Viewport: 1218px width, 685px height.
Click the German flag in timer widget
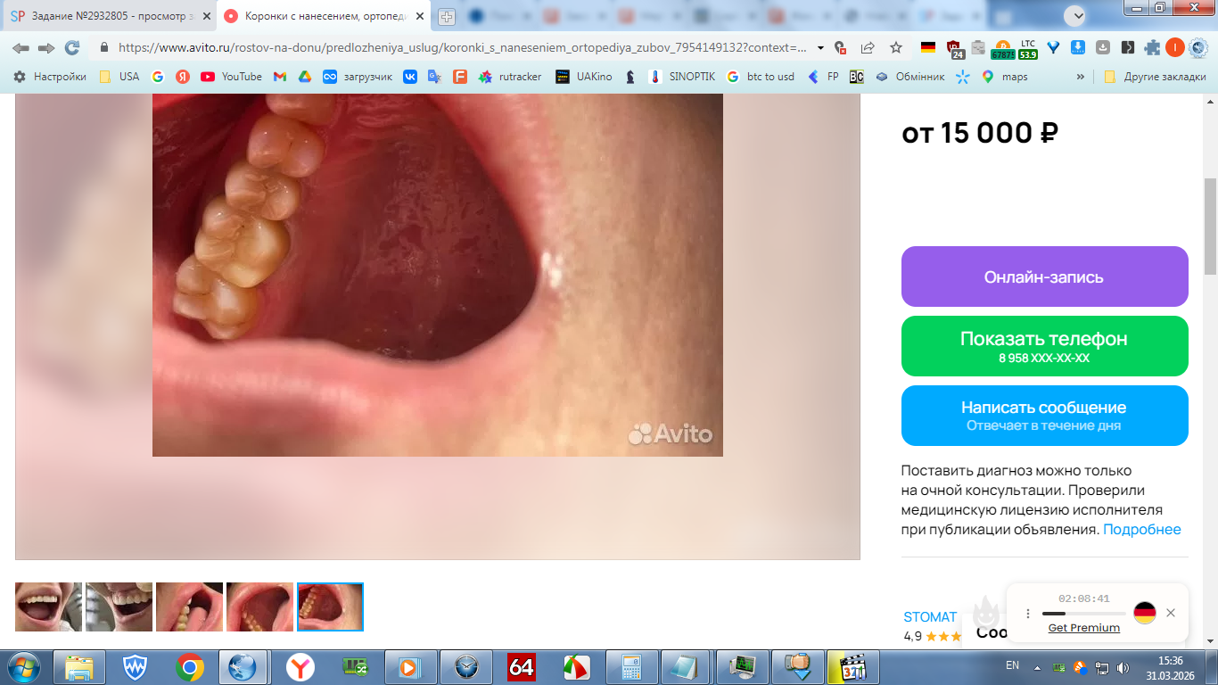click(x=1145, y=613)
